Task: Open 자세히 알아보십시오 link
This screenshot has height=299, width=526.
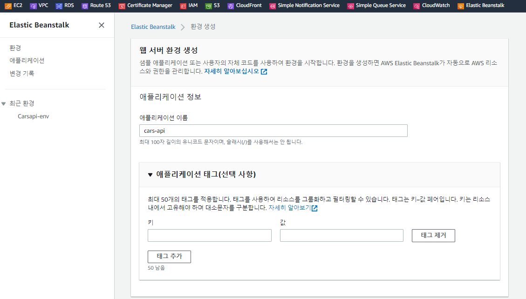Action: pyautogui.click(x=232, y=71)
